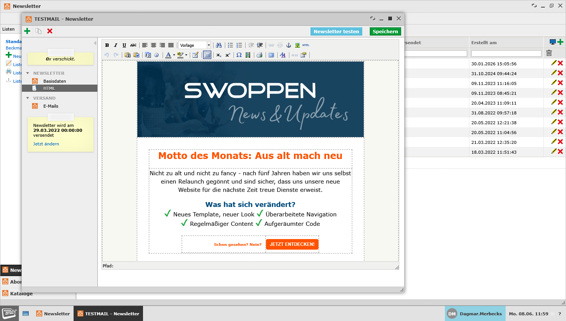Open the HTML source editor
Screen dimensions: 566x321
point(306,45)
